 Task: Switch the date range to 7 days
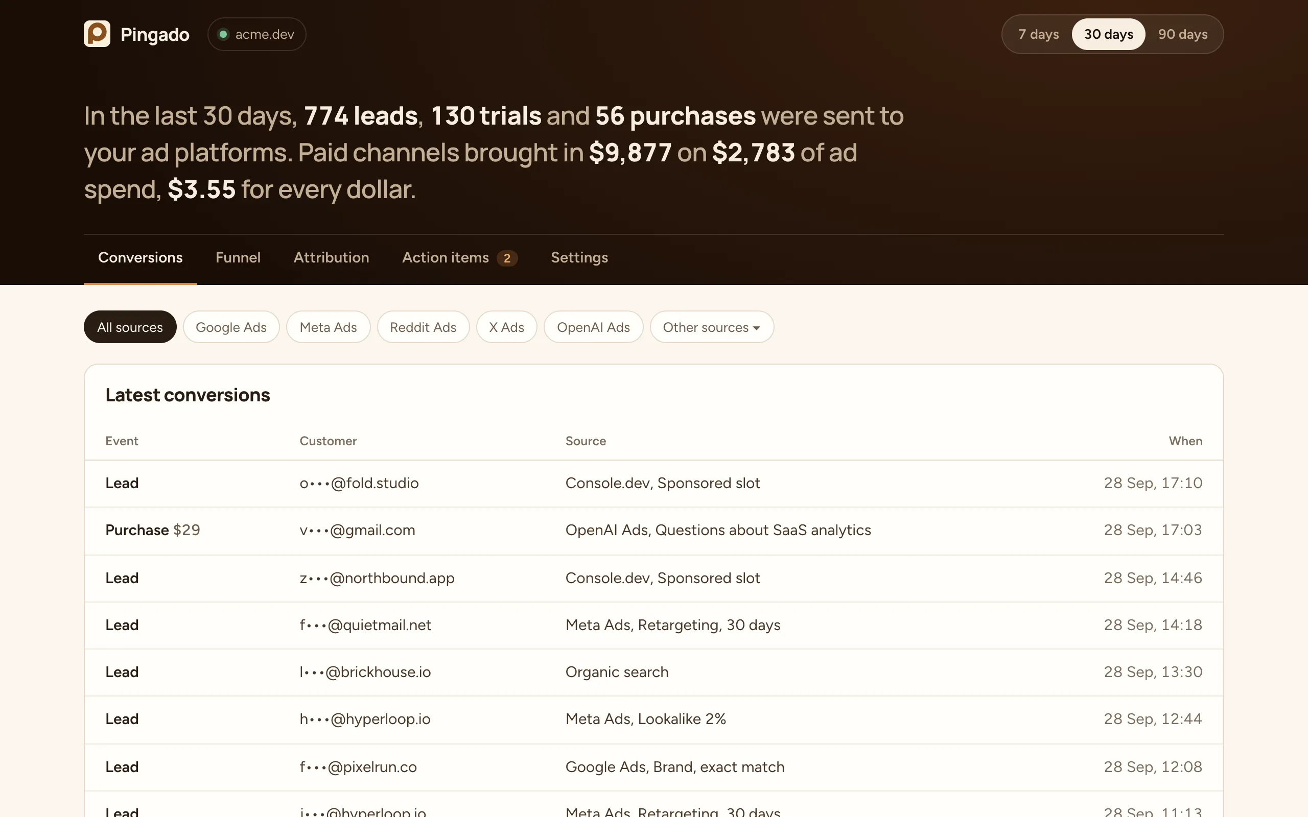(x=1038, y=34)
